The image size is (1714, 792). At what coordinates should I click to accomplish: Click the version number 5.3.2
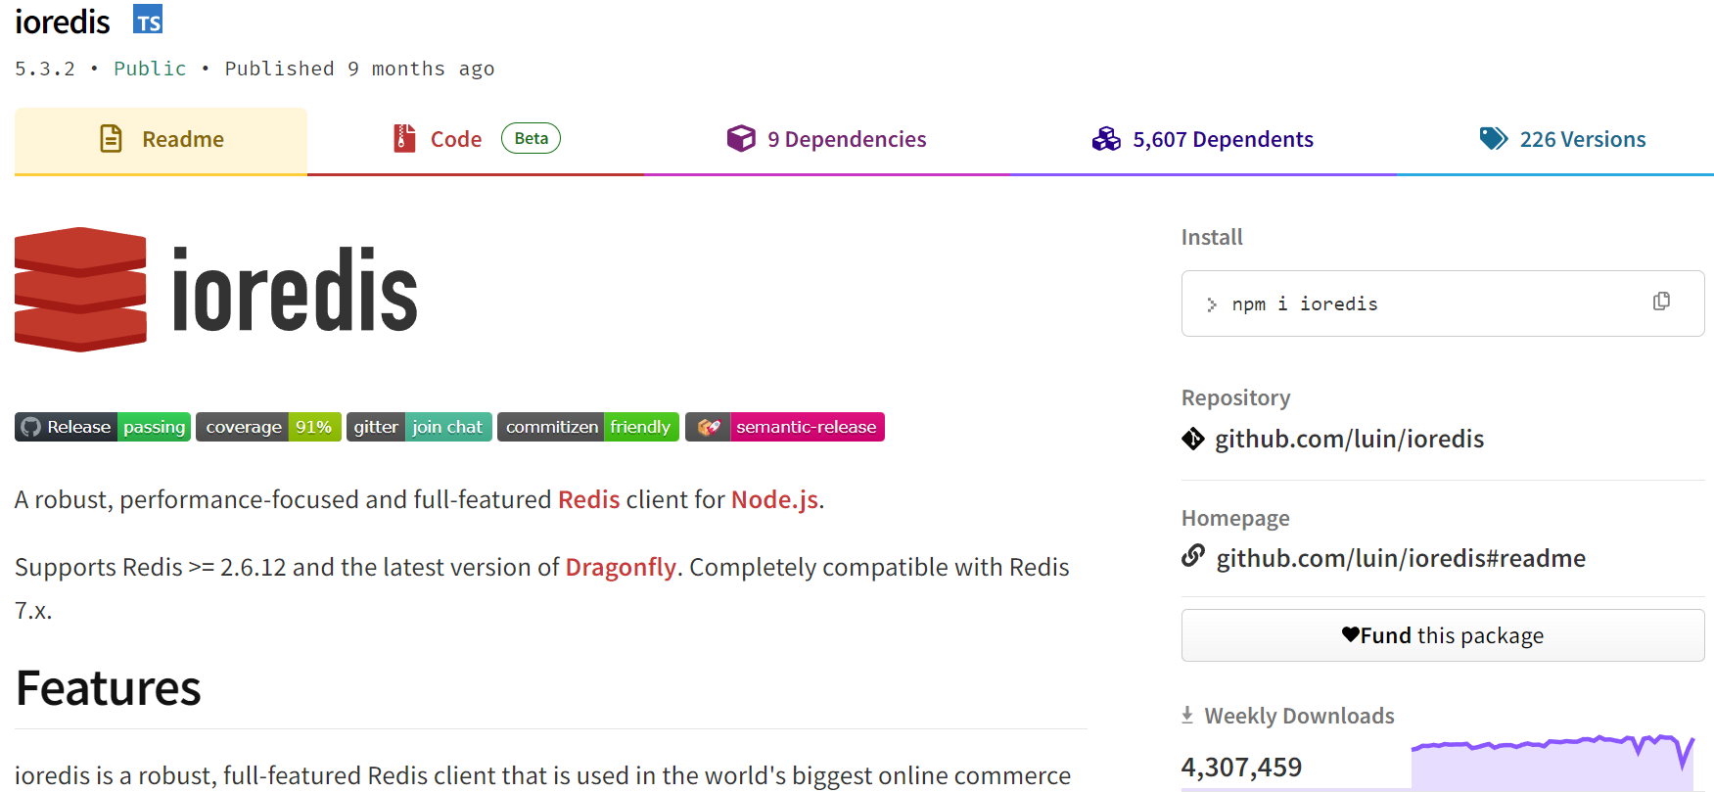[x=45, y=69]
